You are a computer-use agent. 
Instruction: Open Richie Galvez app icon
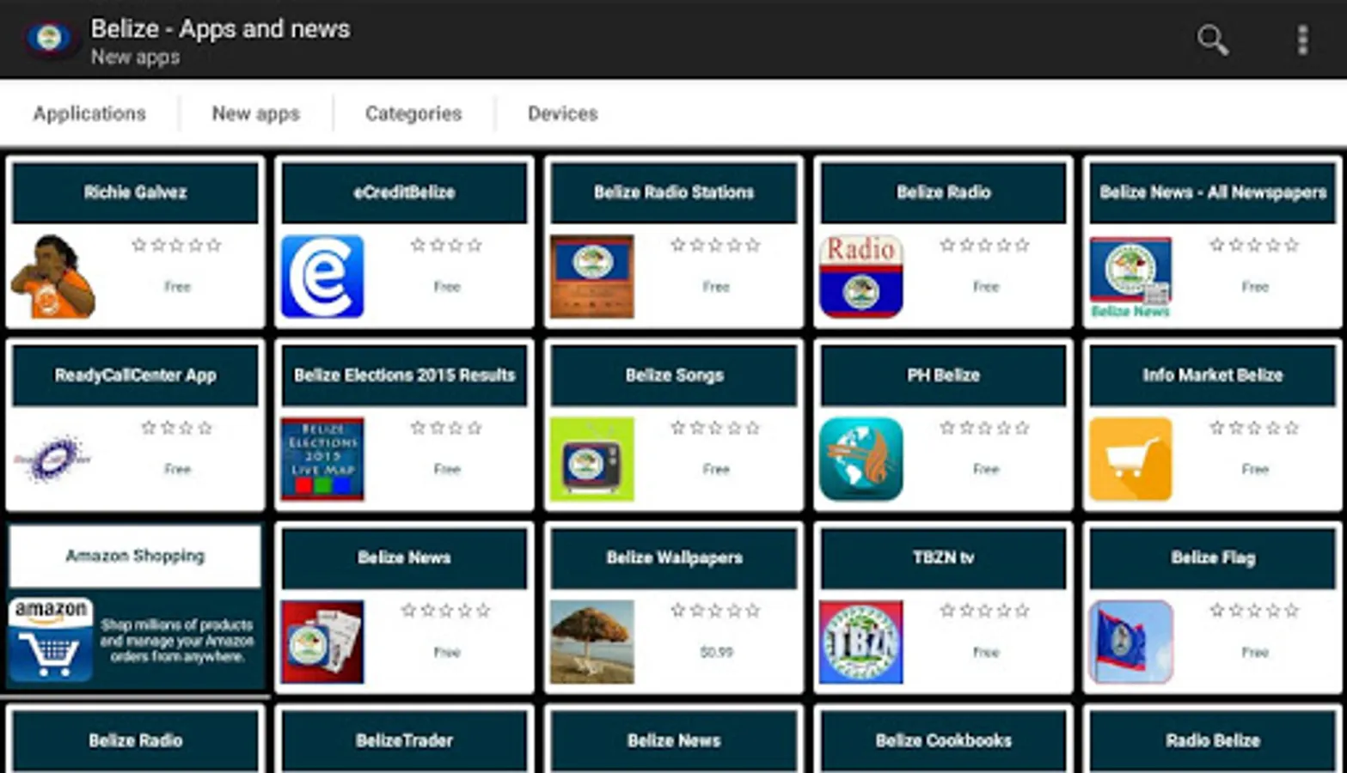tap(52, 277)
